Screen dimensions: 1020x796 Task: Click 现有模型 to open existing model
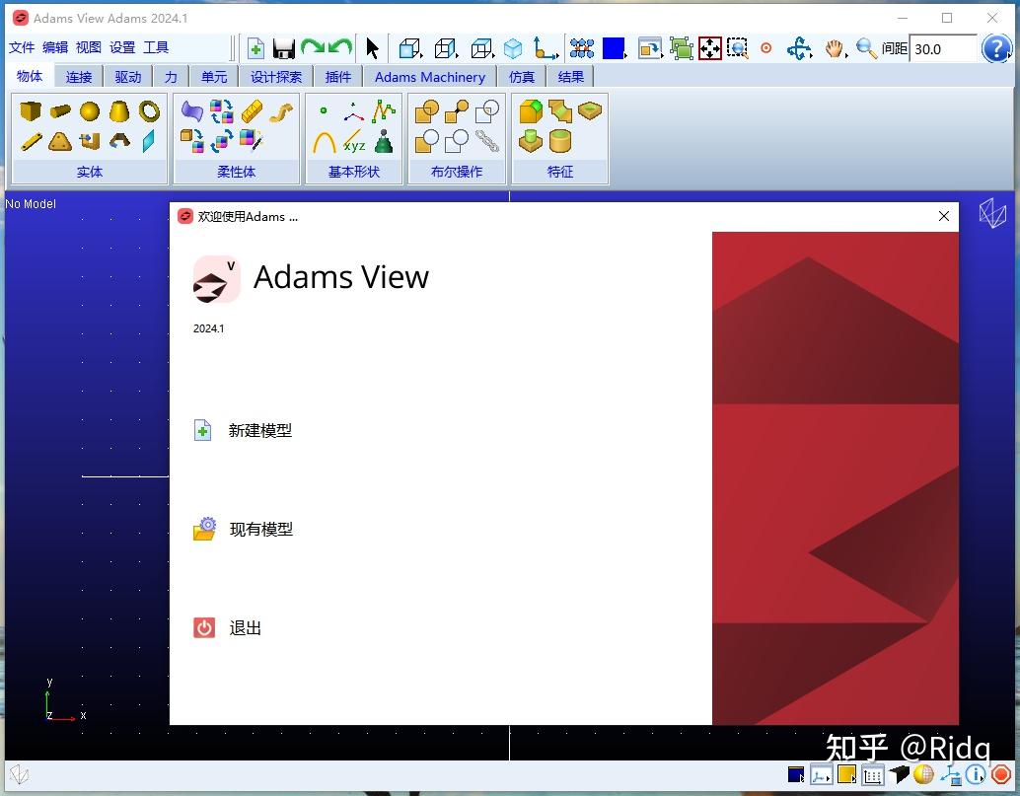(x=260, y=529)
